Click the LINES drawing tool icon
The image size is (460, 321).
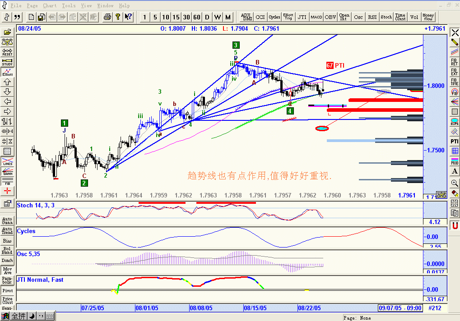[7, 162]
